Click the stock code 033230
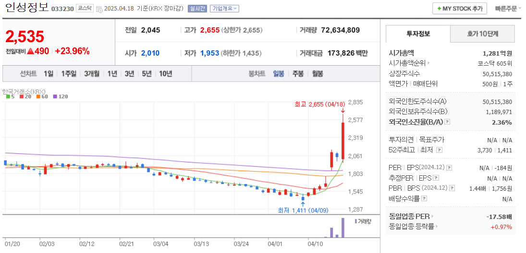The image size is (526, 253). click(x=62, y=9)
